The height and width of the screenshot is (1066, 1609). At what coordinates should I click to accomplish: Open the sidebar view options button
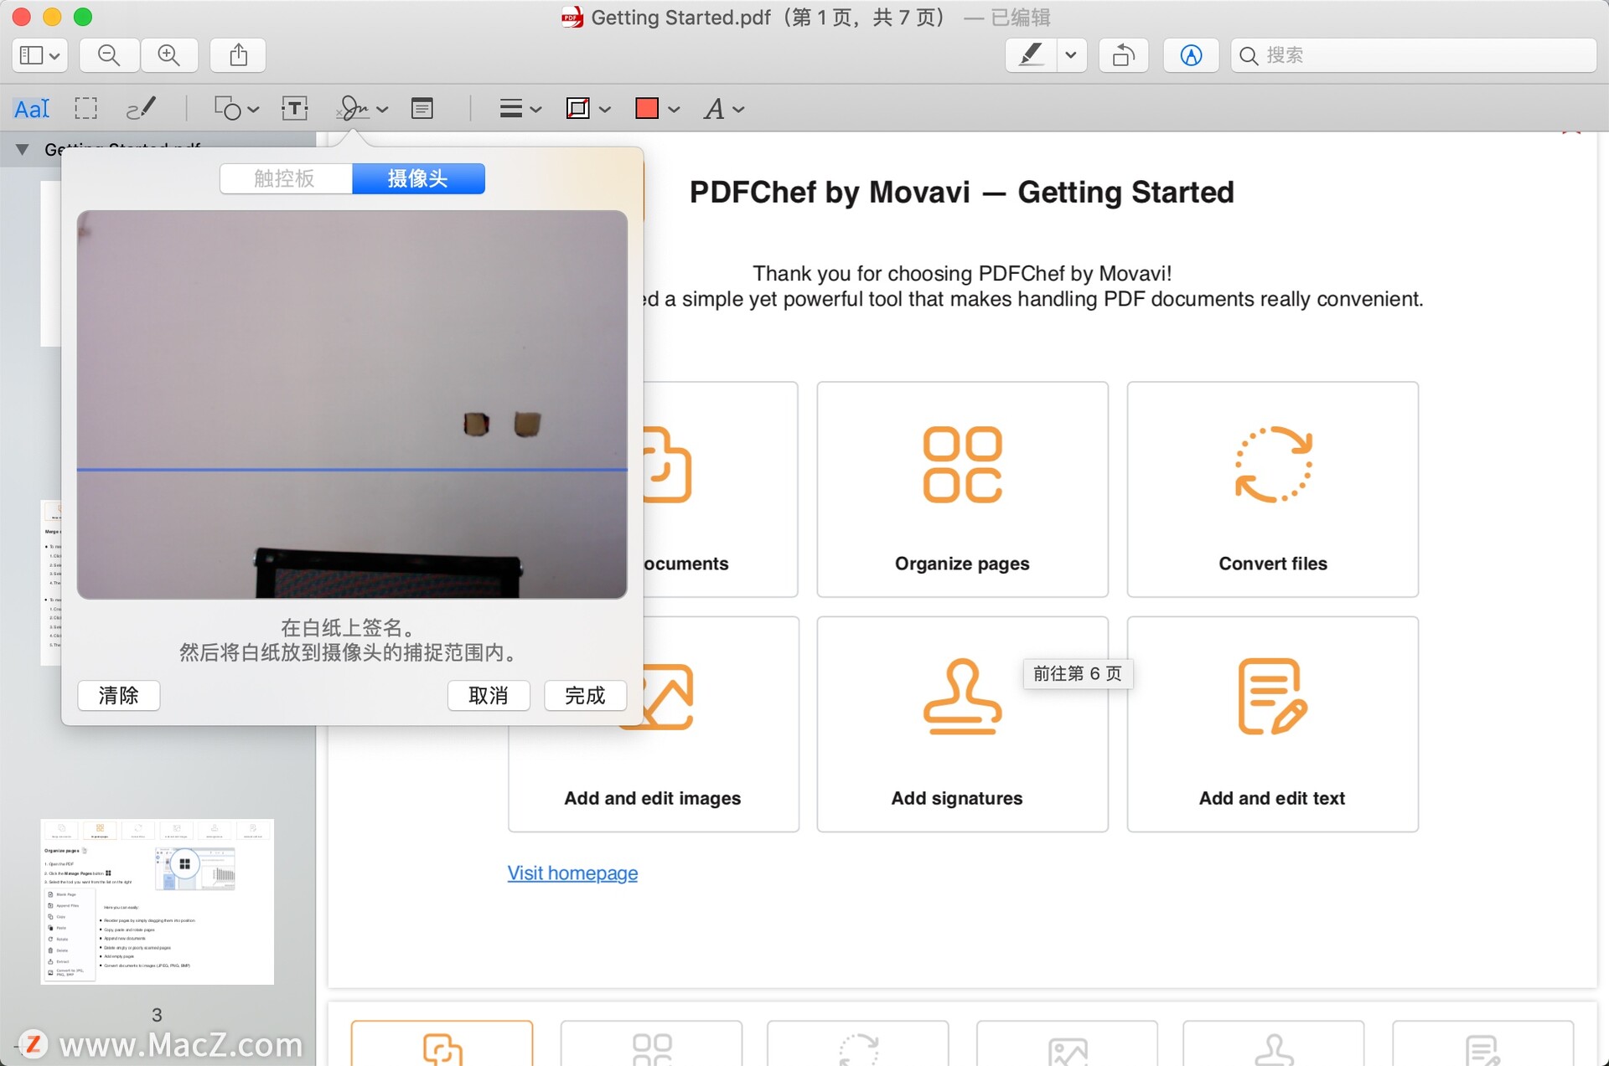coord(39,55)
